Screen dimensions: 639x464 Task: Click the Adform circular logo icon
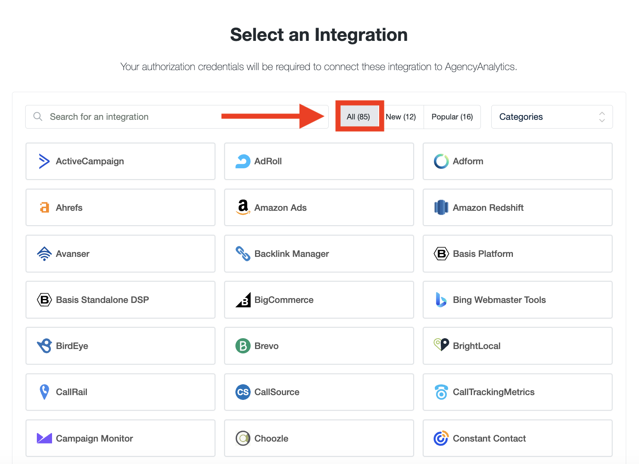coord(441,161)
